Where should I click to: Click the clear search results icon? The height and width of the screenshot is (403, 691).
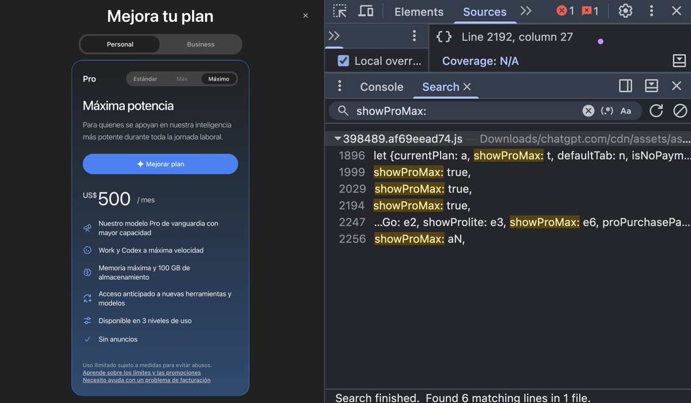(680, 111)
